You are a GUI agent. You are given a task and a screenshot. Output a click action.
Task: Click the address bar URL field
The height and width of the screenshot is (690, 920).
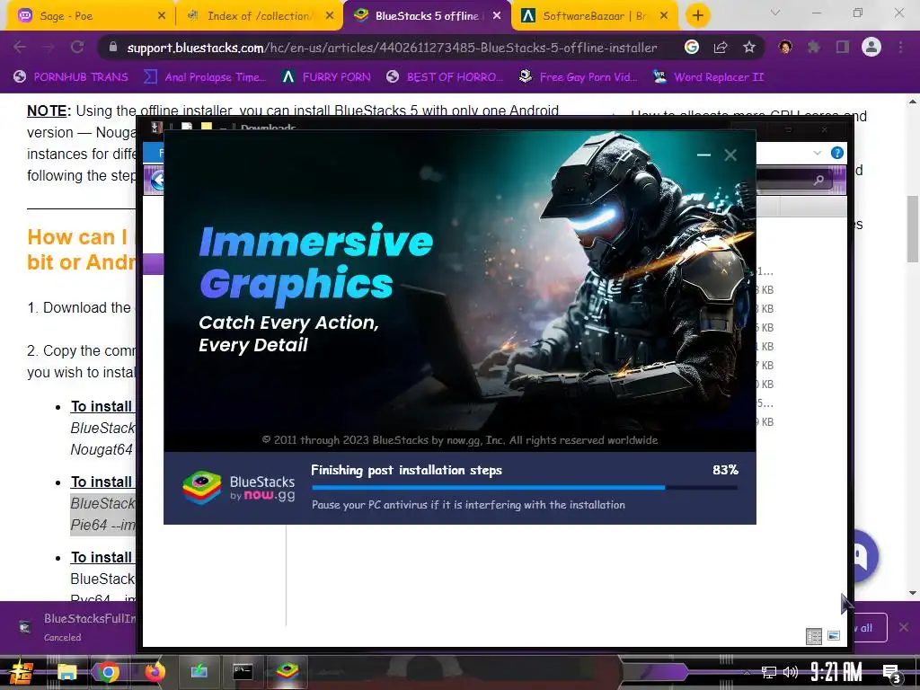(x=392, y=48)
